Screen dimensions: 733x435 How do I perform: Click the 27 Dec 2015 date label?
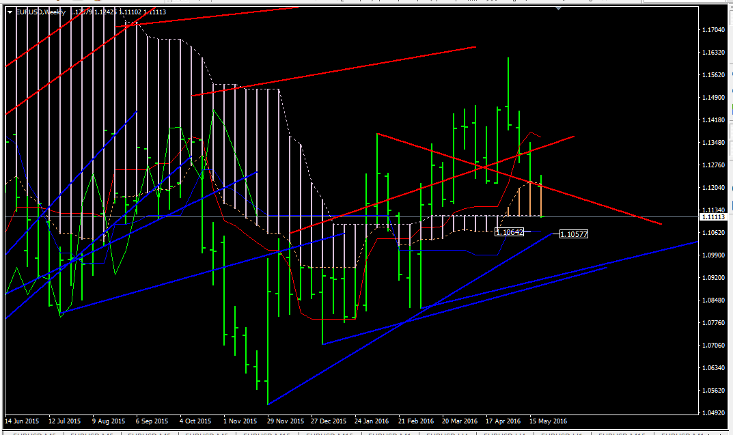click(x=329, y=421)
